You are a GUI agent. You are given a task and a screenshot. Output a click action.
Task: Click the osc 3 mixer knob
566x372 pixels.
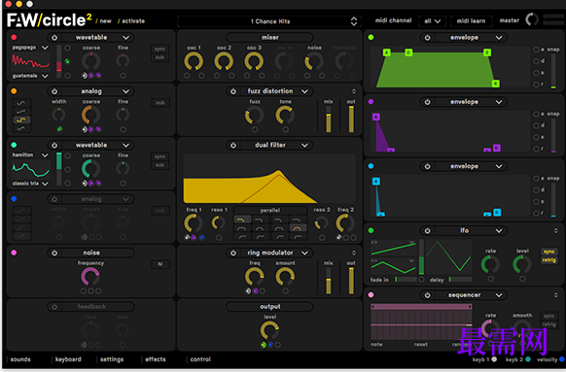click(254, 61)
